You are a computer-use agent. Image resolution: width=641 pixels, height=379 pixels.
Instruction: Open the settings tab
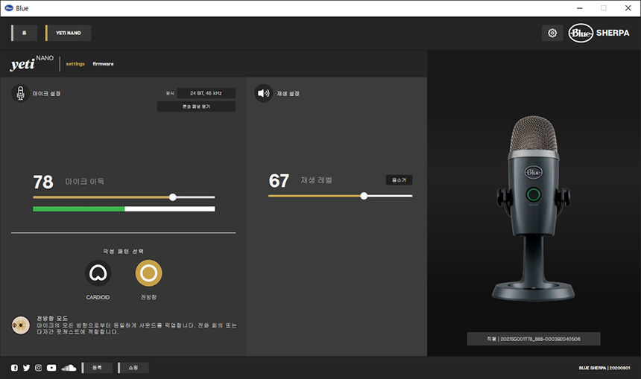click(x=75, y=64)
